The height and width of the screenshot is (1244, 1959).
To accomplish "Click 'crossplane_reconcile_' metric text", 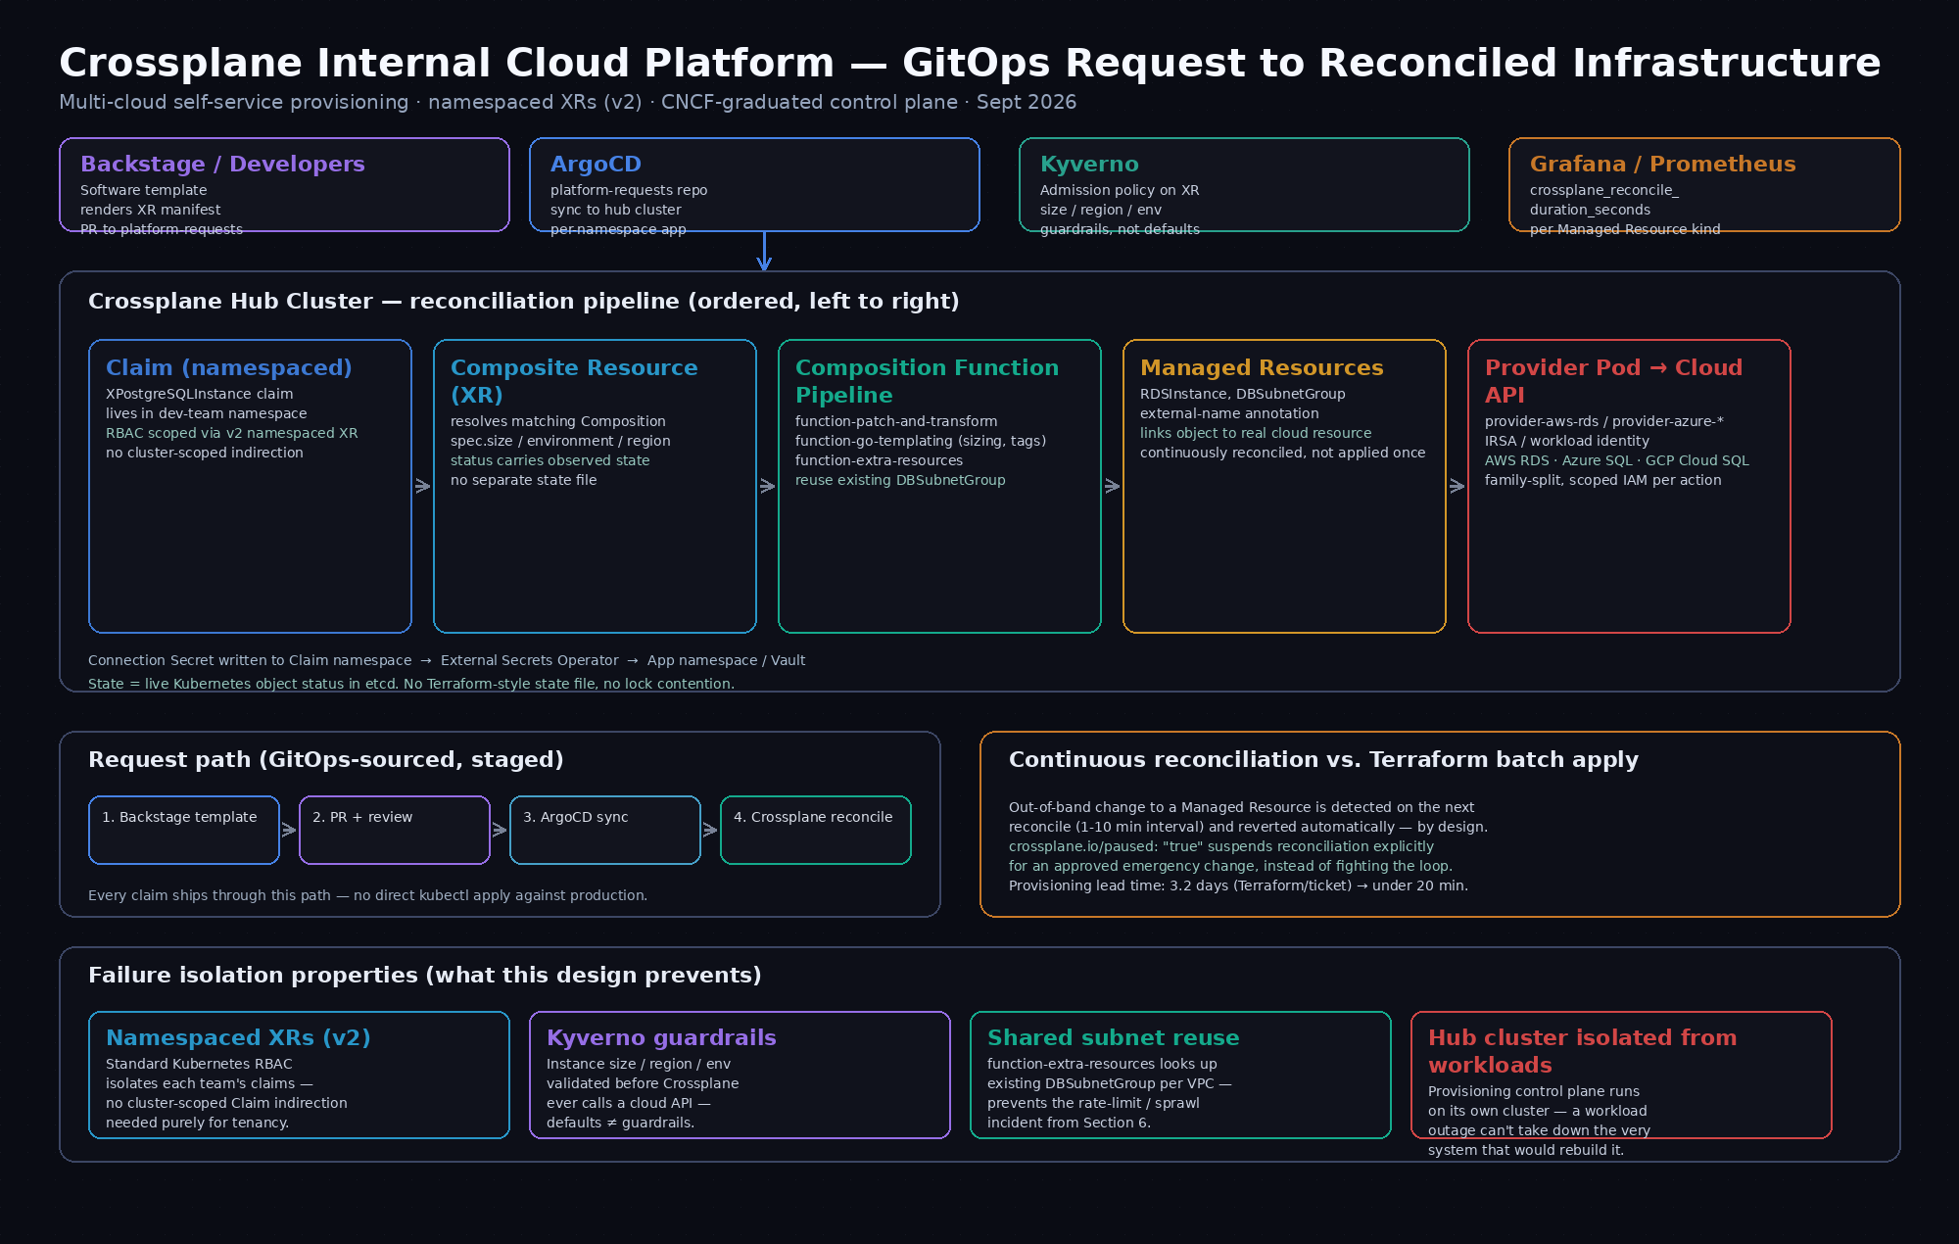I will pos(1604,190).
